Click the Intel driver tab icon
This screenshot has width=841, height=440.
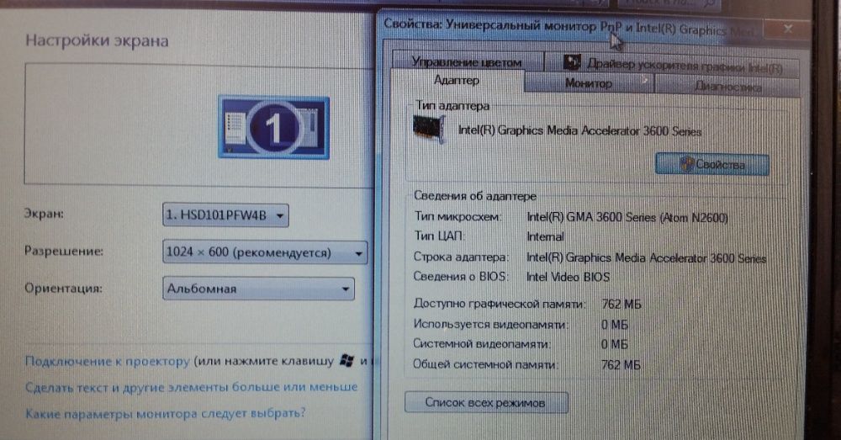point(572,63)
